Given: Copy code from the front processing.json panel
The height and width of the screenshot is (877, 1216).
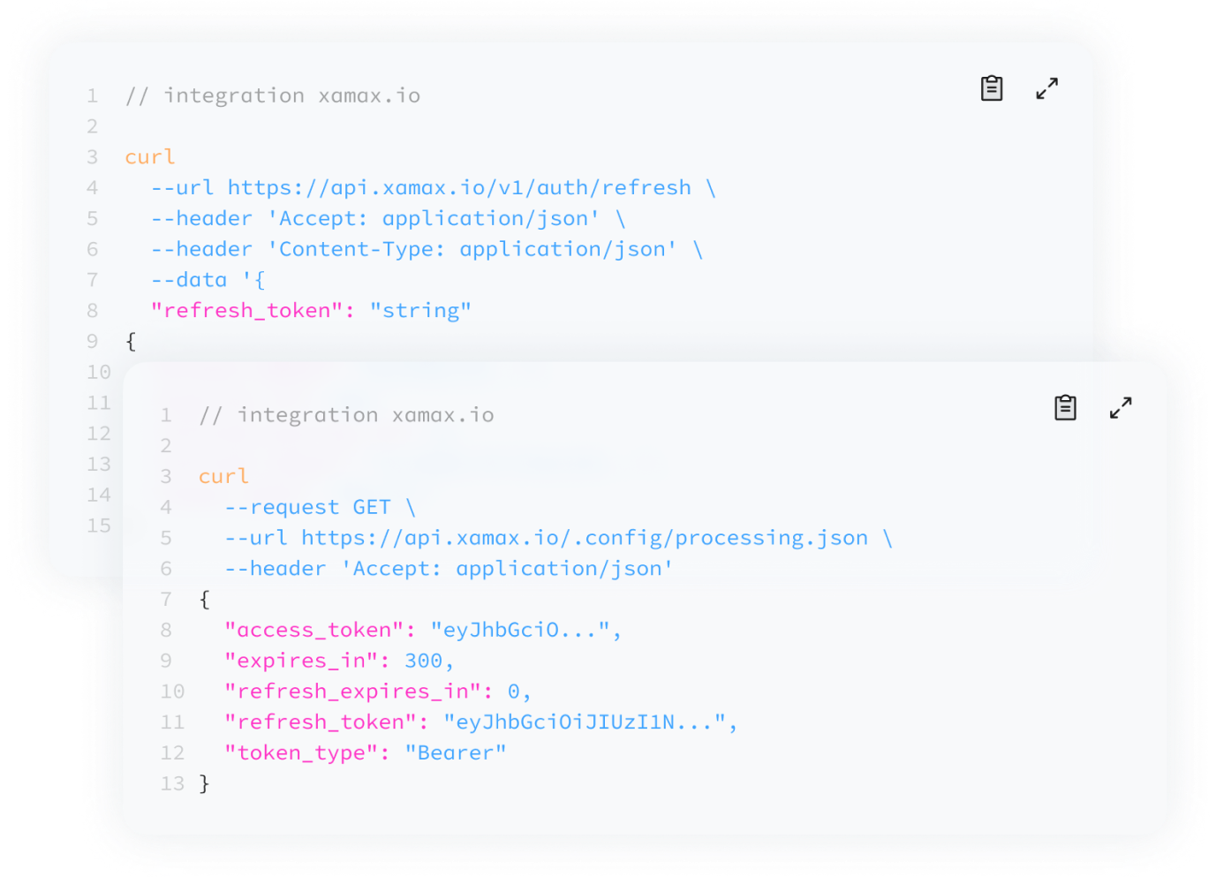Looking at the screenshot, I should 1065,407.
